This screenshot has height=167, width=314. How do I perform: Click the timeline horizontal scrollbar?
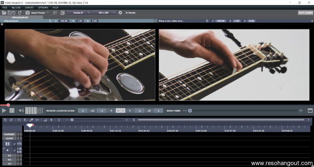tap(221, 120)
